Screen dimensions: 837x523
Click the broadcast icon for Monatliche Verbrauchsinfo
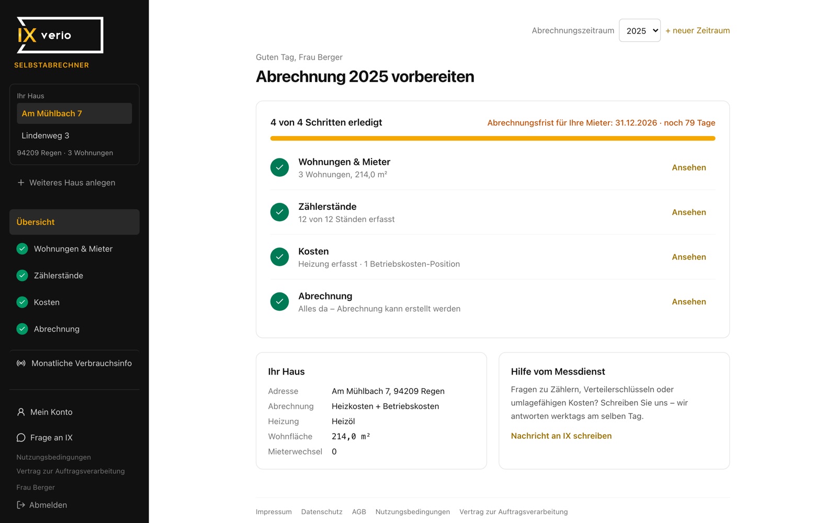(21, 363)
